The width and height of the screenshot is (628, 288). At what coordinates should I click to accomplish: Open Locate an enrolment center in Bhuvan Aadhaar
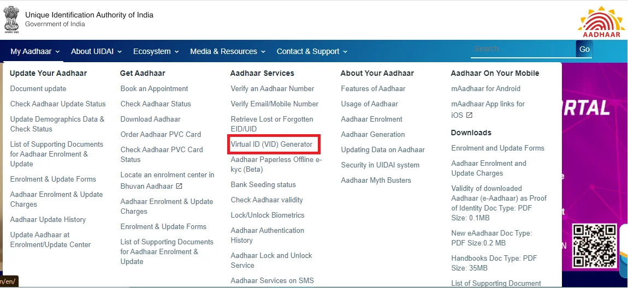click(168, 181)
